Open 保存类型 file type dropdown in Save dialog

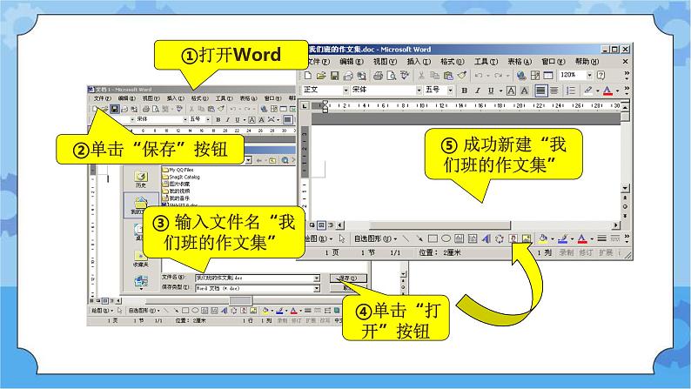317,288
